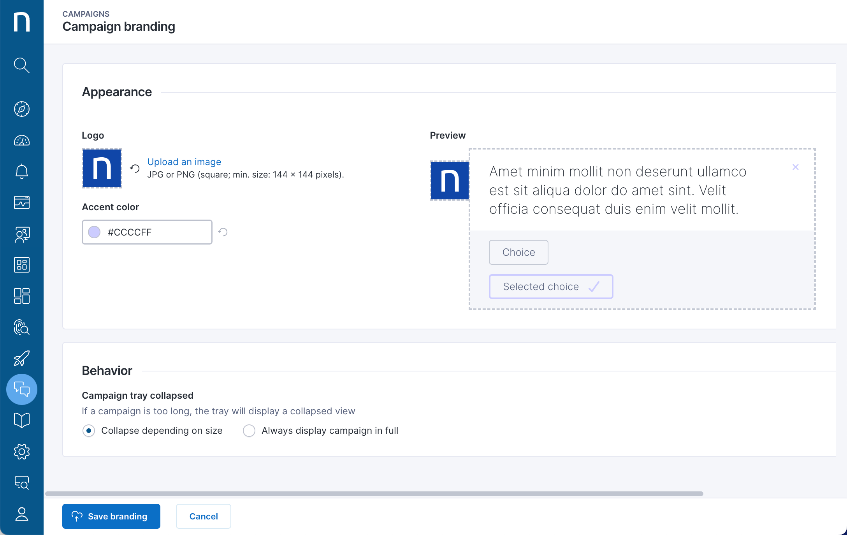
Task: Click the Cancel button
Action: click(204, 516)
